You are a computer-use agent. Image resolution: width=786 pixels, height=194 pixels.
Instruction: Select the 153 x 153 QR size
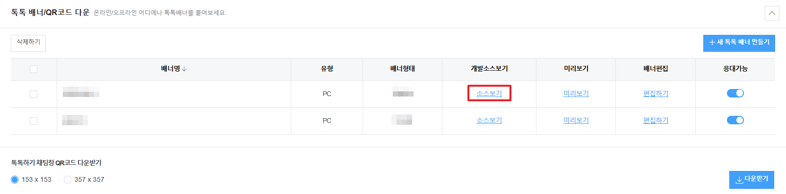click(x=15, y=179)
